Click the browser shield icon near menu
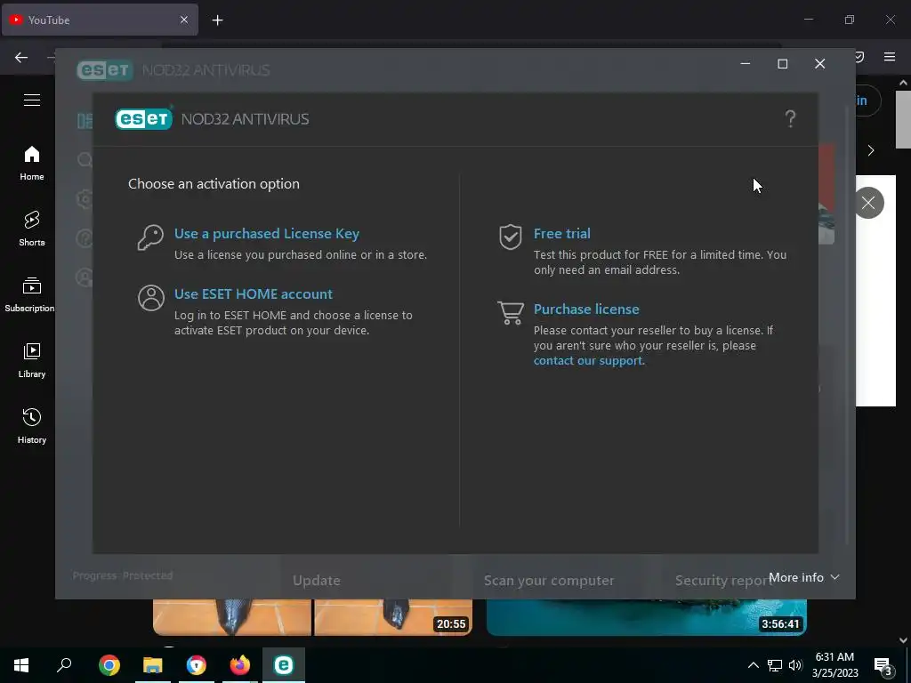Viewport: 911px width, 683px height. pos(859,56)
